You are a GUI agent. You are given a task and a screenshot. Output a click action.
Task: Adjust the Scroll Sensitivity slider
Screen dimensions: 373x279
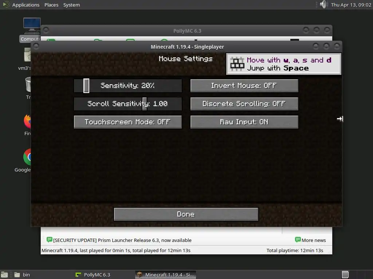click(128, 104)
